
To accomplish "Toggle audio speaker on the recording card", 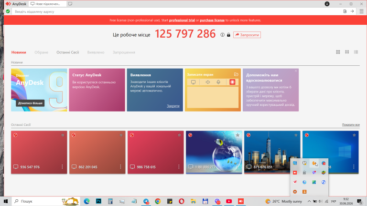I will click(207, 82).
